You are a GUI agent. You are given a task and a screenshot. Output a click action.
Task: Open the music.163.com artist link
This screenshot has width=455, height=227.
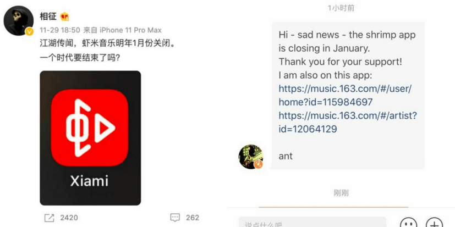pyautogui.click(x=348, y=122)
